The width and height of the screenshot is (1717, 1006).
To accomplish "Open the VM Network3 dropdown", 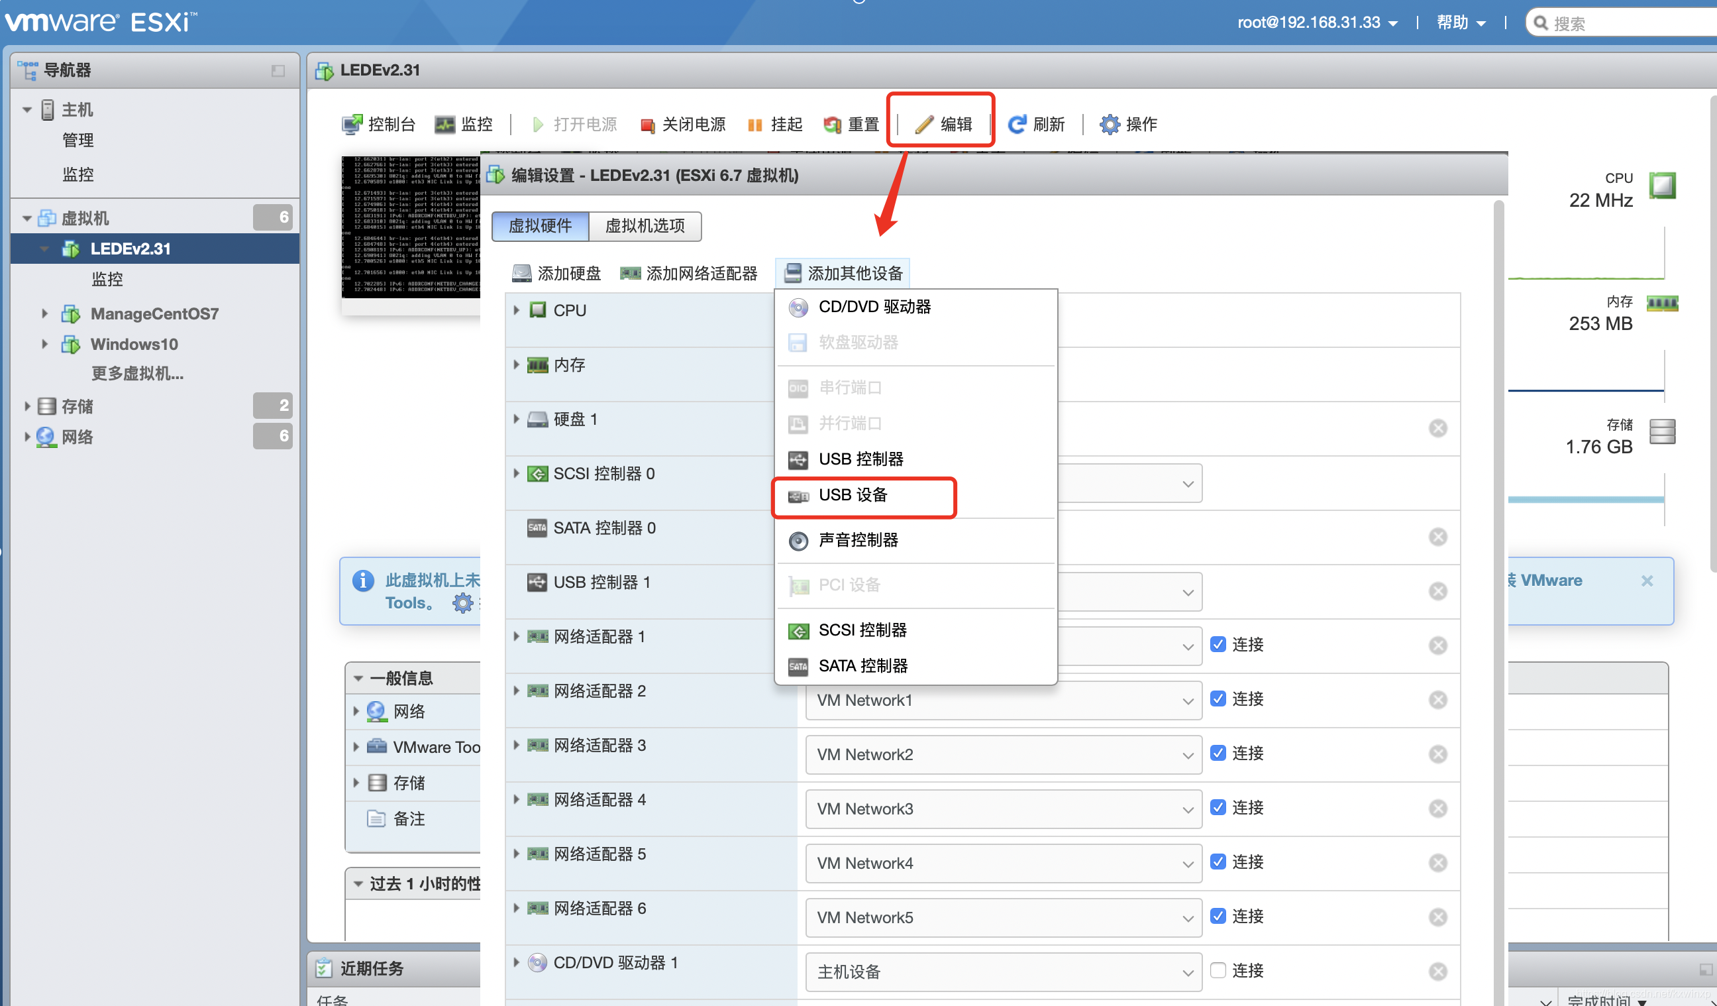I will coord(1003,809).
